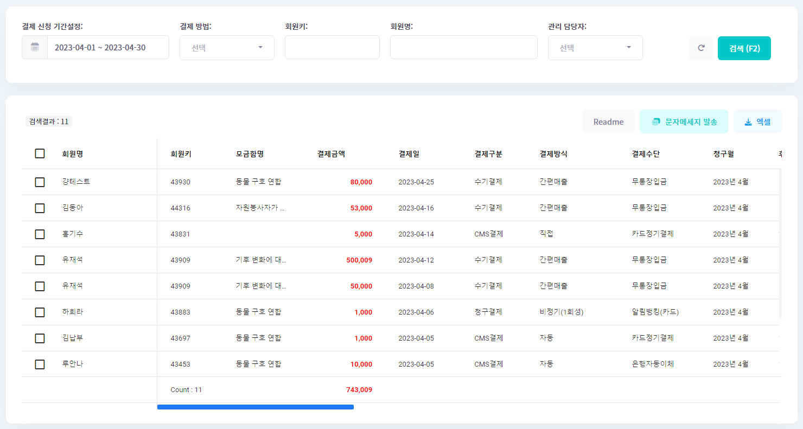Select the checkbox for 홍기수
Viewport: 803px width, 429px height.
(x=40, y=234)
